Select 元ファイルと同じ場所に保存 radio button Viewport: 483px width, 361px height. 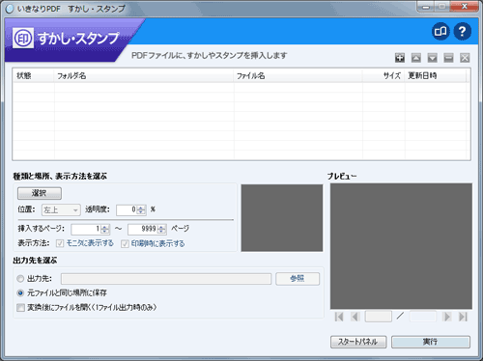(20, 293)
